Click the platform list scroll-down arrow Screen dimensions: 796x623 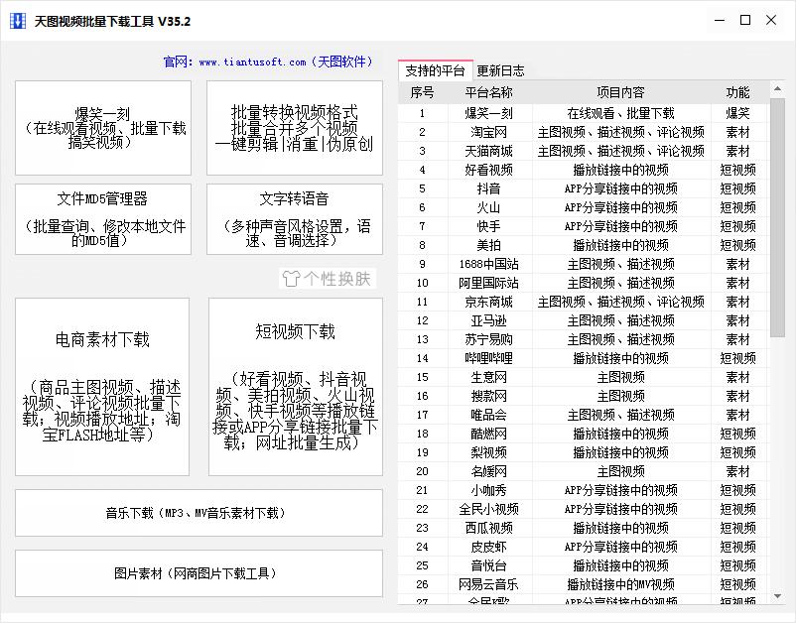coord(777,596)
